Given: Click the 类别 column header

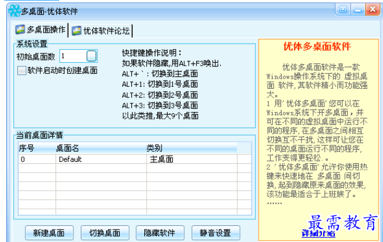Looking at the screenshot, I should click(191, 148).
